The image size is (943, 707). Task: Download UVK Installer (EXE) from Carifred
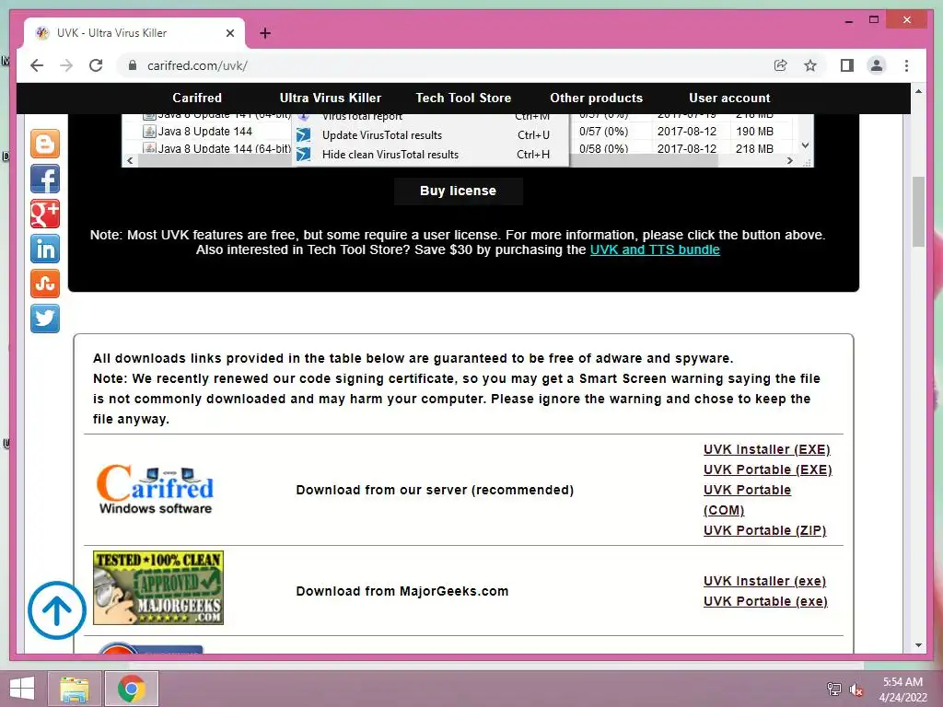[767, 449]
